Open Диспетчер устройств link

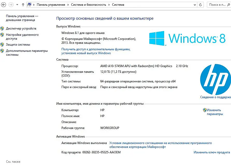tap(21, 28)
